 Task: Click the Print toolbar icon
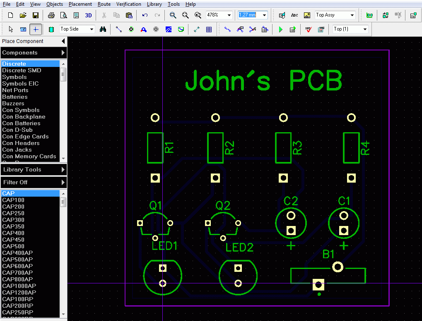[51, 15]
